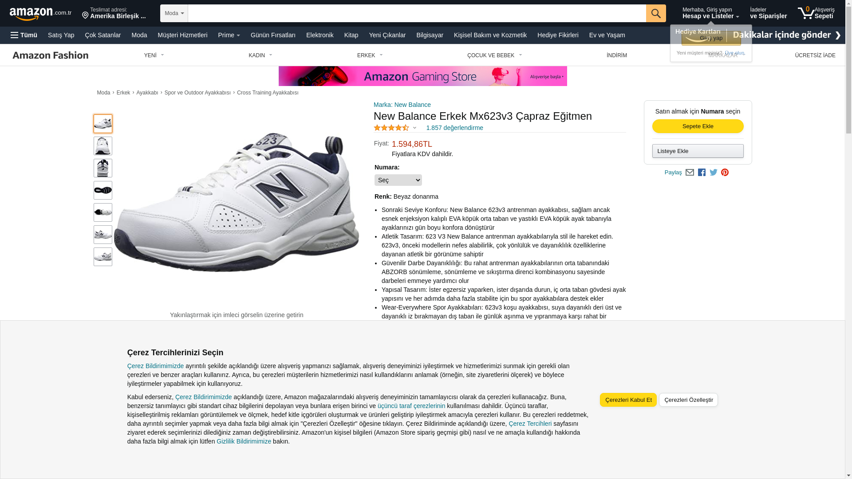Open the ERKEK fashion menu
Screen dimensions: 852x479
click(370, 55)
